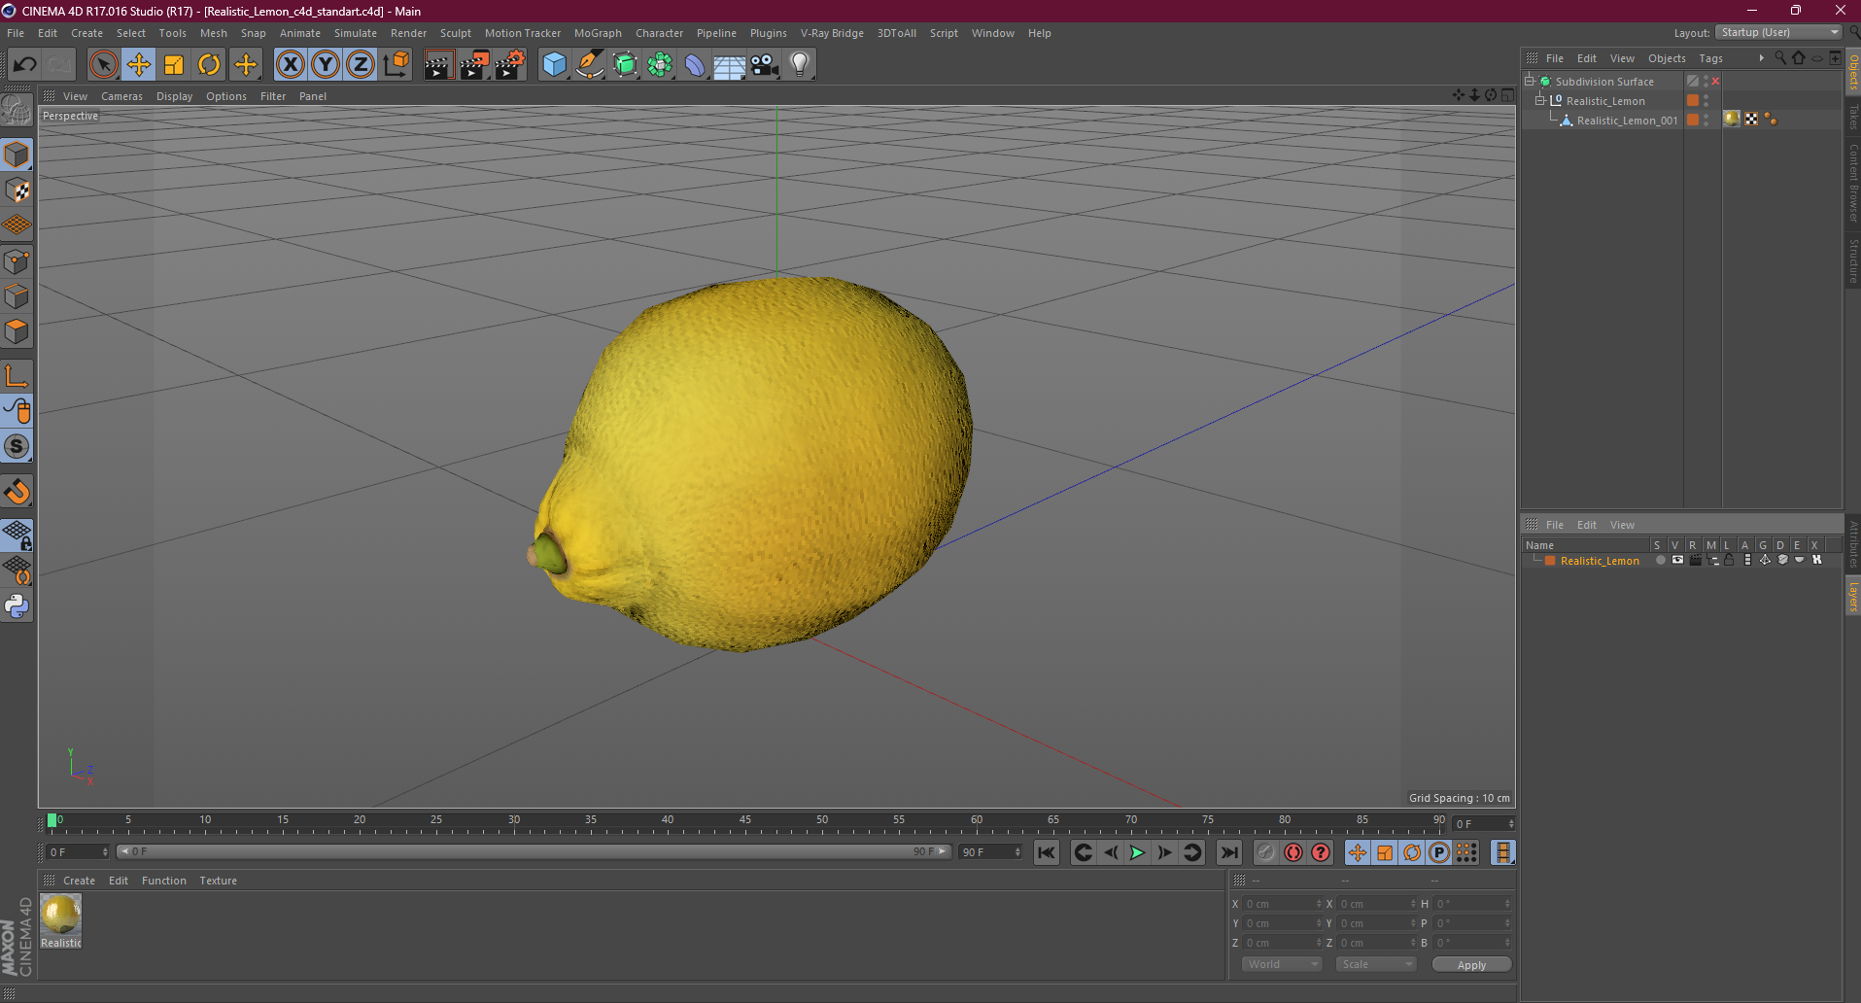Switch to Points mode

click(17, 261)
